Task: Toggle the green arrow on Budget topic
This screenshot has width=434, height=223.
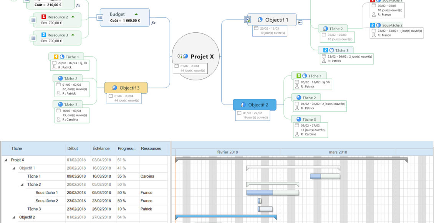Action: pyautogui.click(x=136, y=14)
